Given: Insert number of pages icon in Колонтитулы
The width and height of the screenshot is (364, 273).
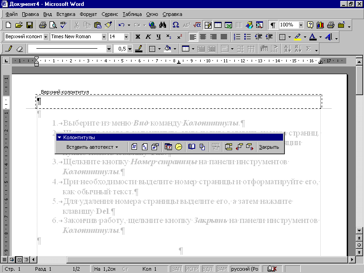Looking at the screenshot, I should [145, 147].
